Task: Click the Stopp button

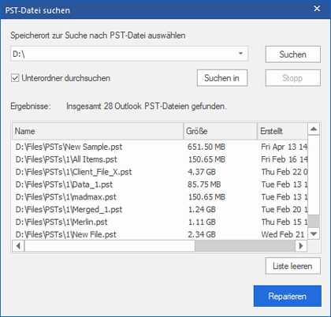Action: [293, 78]
